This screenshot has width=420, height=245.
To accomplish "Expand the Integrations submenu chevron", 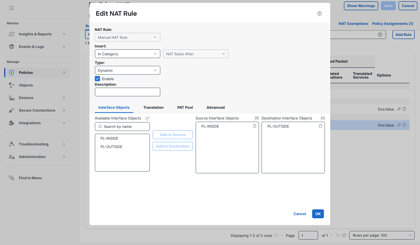I will coord(64,123).
